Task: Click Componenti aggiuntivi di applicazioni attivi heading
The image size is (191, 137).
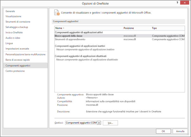Action: point(79,32)
